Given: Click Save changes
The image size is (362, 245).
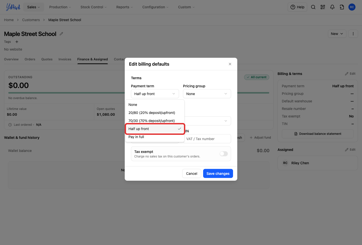Looking at the screenshot, I should click(218, 174).
